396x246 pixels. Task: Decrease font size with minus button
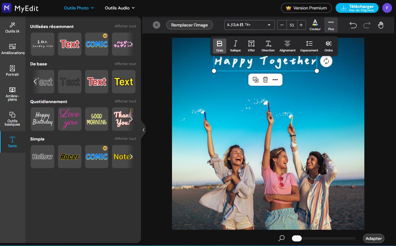282,25
